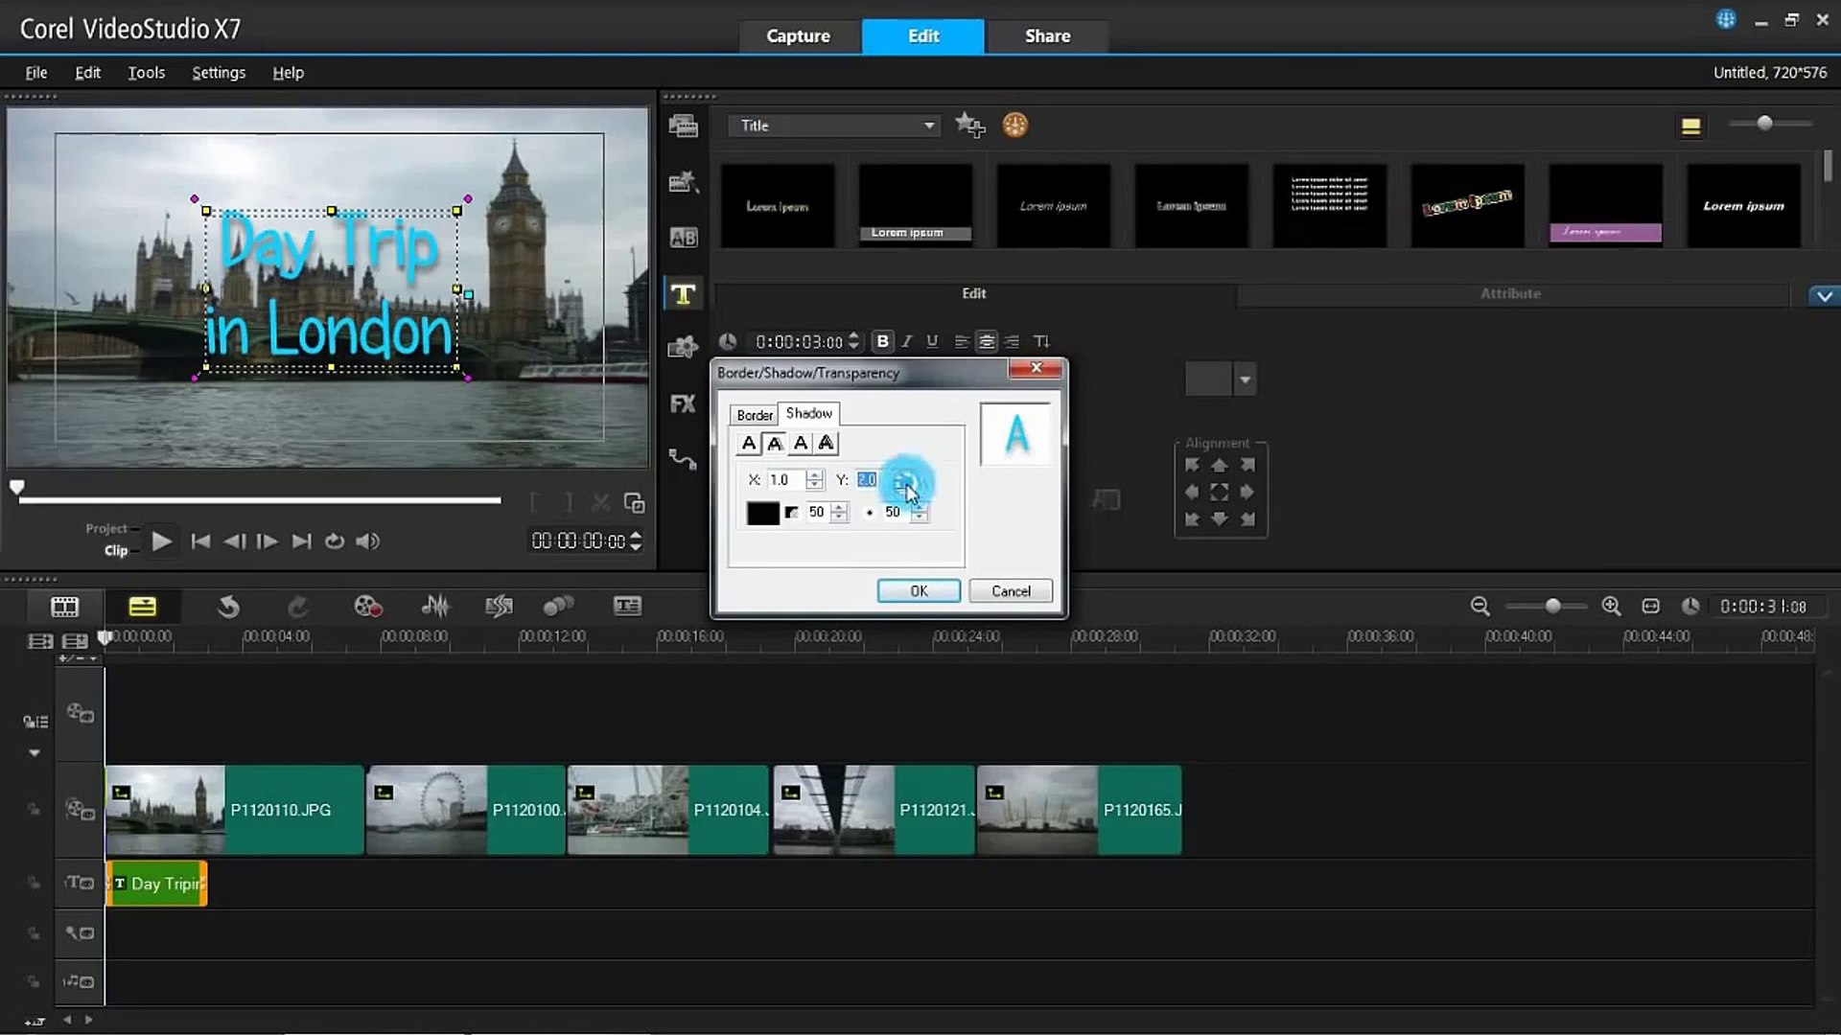The height and width of the screenshot is (1035, 1841).
Task: Increase the shadow X offset spinner
Action: pos(814,475)
